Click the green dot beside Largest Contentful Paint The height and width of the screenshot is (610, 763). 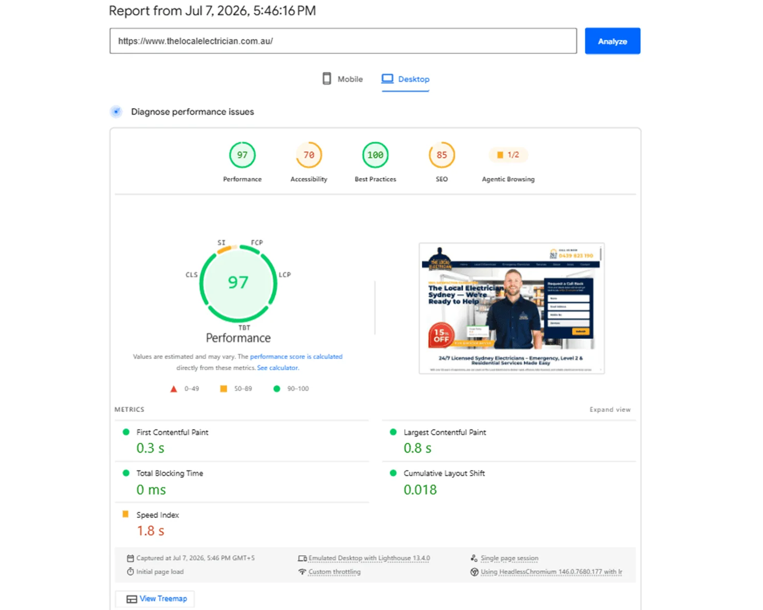click(x=393, y=432)
